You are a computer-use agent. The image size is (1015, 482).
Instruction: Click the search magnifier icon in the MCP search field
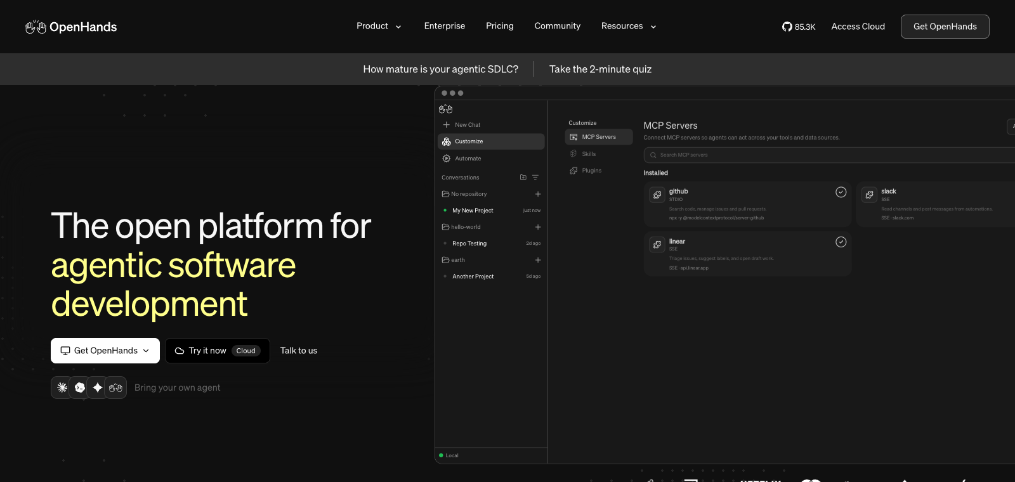coord(653,155)
